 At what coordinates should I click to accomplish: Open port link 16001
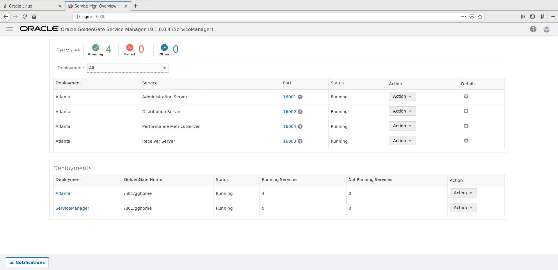pyautogui.click(x=289, y=97)
